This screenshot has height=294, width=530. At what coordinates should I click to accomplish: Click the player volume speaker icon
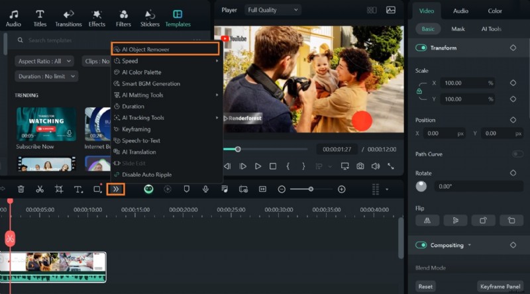coord(376,166)
